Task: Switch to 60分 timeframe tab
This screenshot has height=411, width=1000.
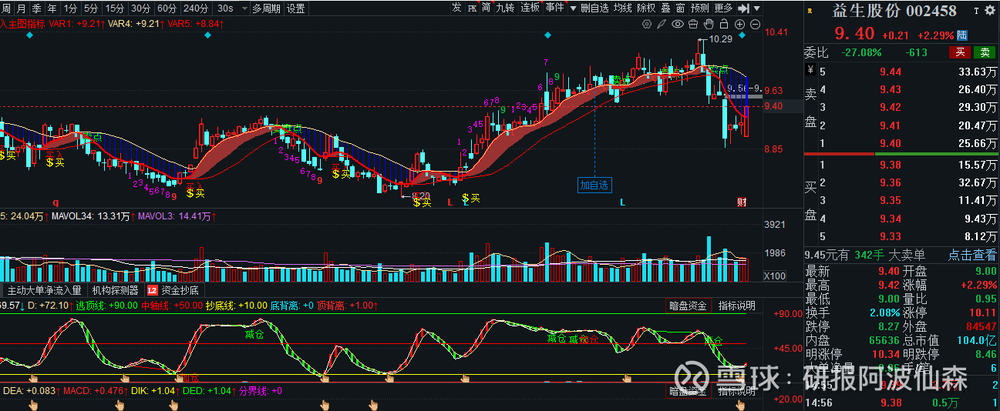Action: 166,8
